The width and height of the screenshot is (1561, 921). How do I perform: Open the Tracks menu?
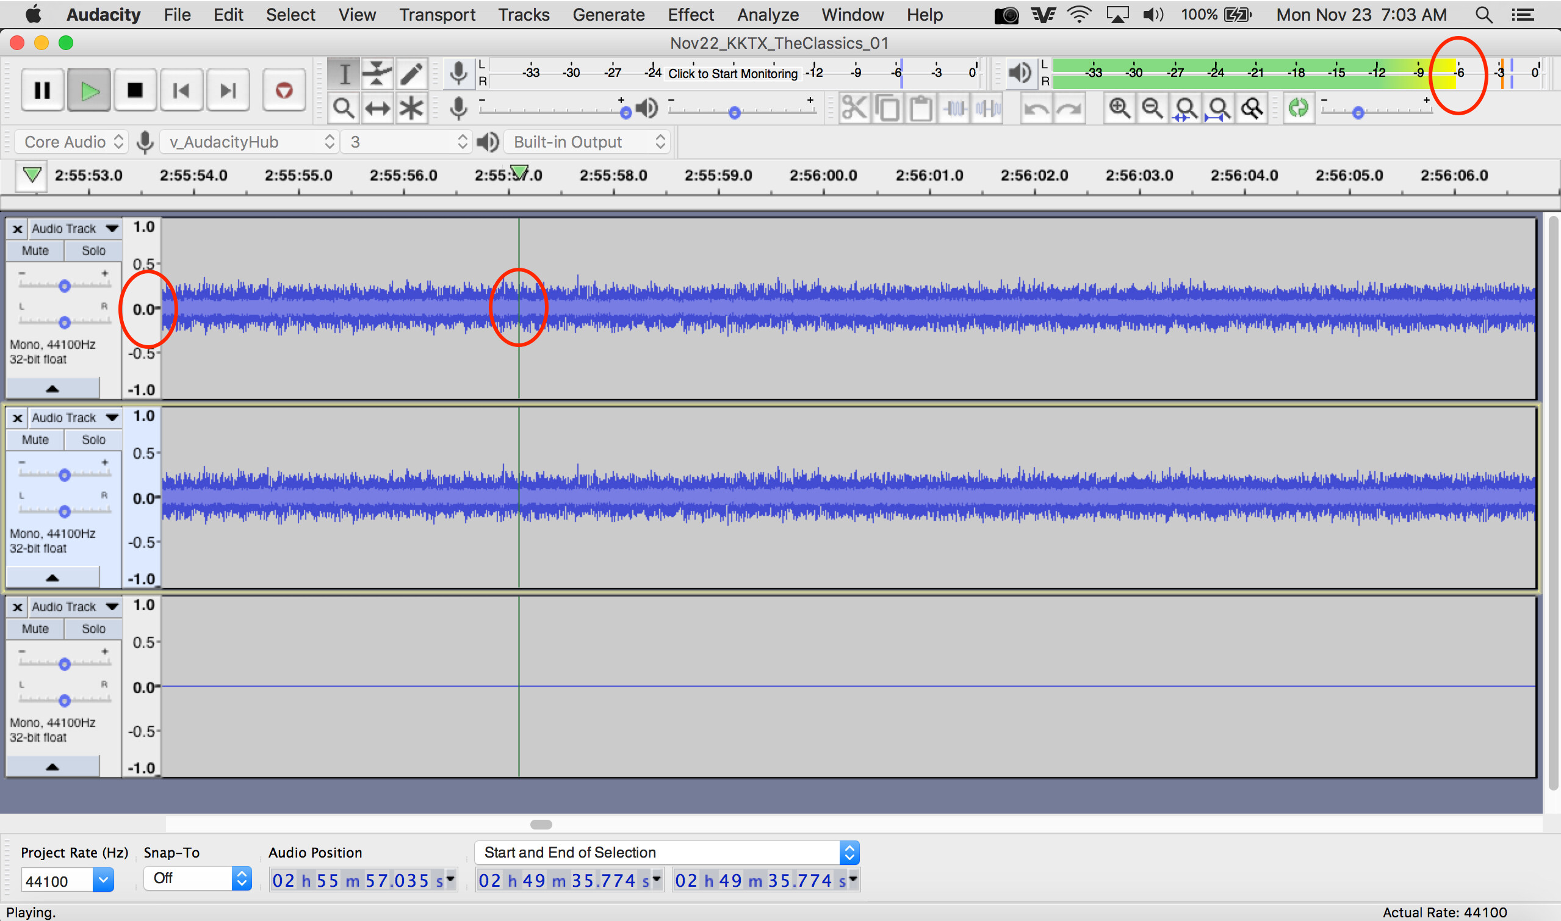[x=524, y=14]
